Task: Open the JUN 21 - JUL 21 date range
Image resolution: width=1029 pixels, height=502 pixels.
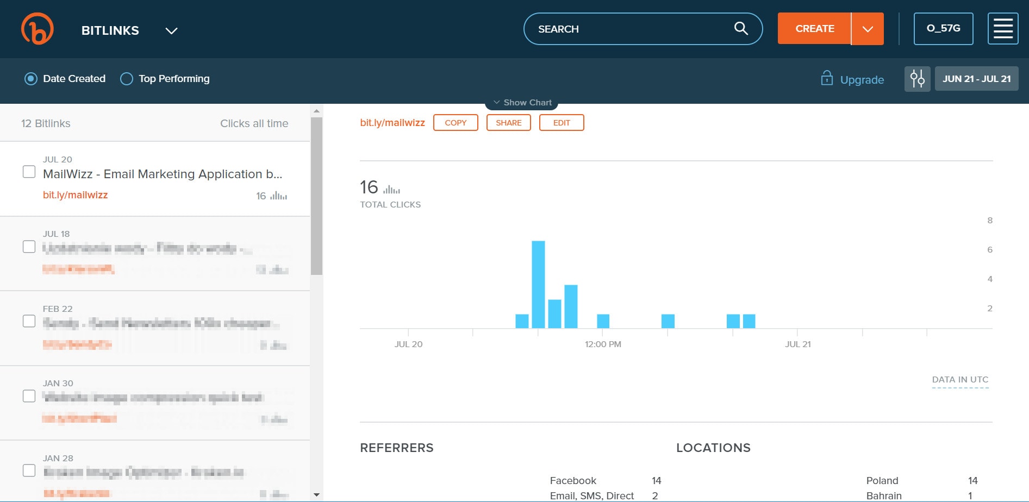Action: (x=976, y=79)
